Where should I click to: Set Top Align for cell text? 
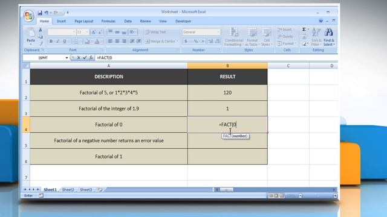(x=110, y=32)
